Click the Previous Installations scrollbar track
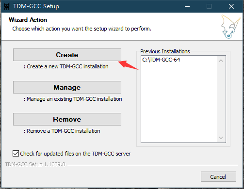This screenshot has height=189, width=244. 221,99
